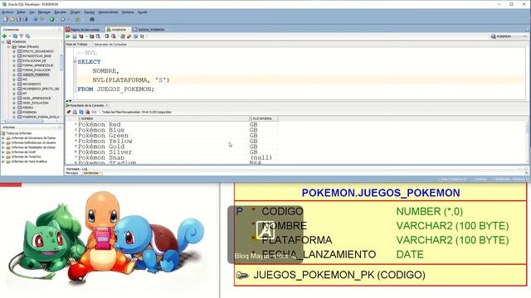Expand the Informes de OLAP node
This screenshot has width=531, height=298.
3,152
